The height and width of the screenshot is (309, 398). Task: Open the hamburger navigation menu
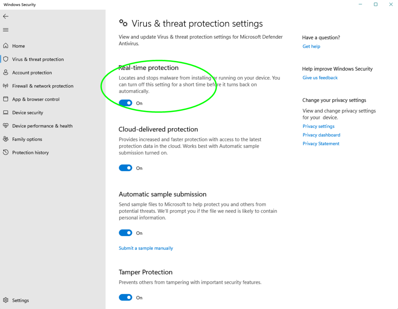[x=6, y=30]
